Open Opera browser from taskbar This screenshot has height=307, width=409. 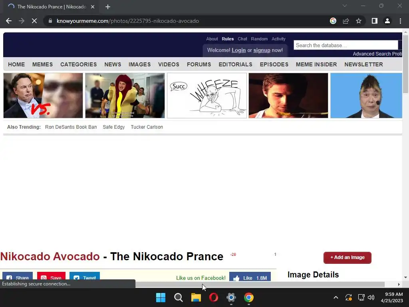[x=214, y=297]
